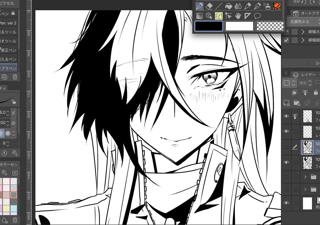
Task: Click the black main color swatch
Action: (209, 26)
